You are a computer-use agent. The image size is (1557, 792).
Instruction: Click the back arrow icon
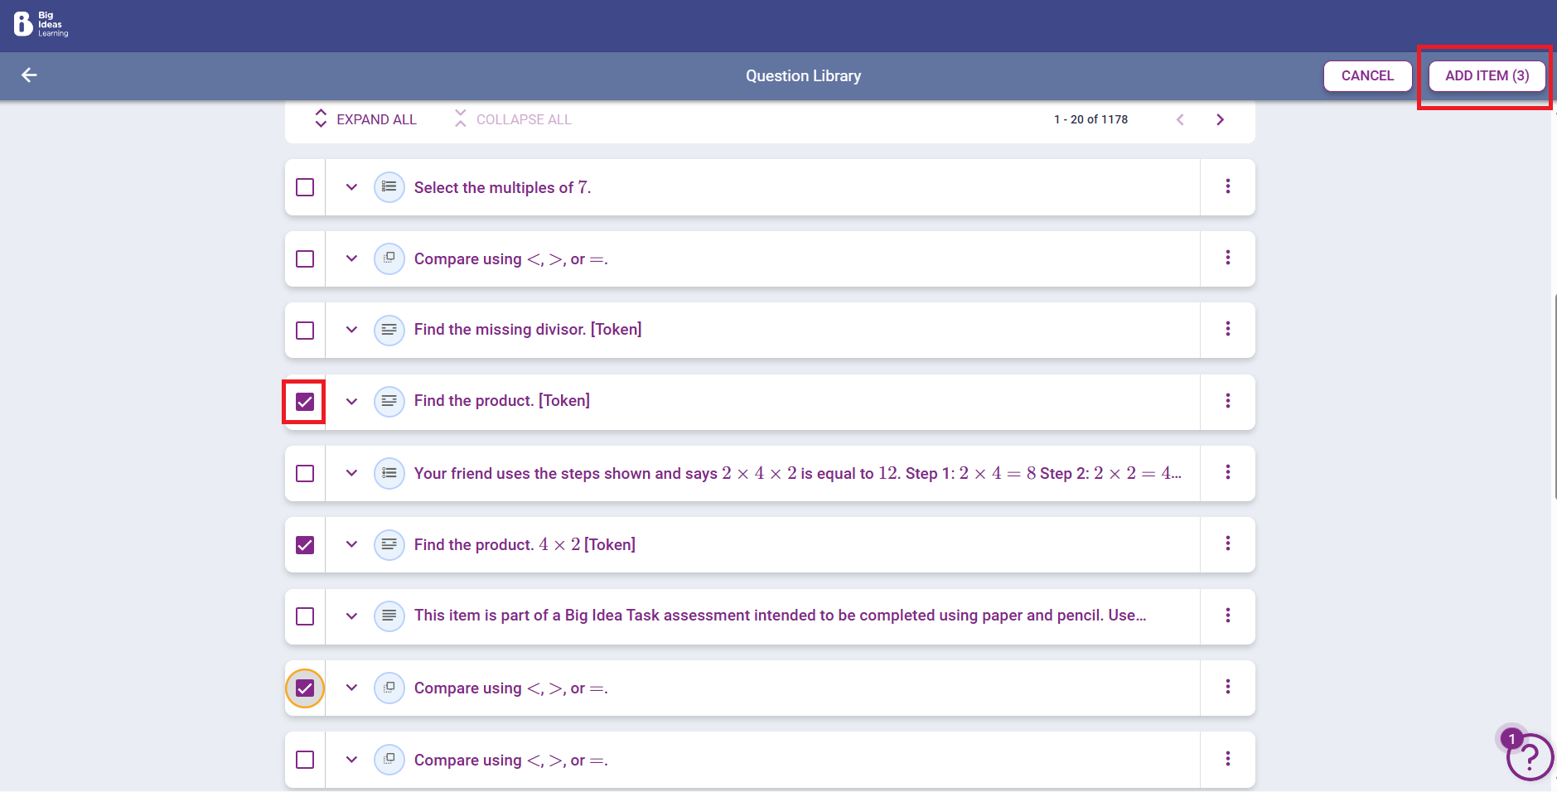pos(29,75)
